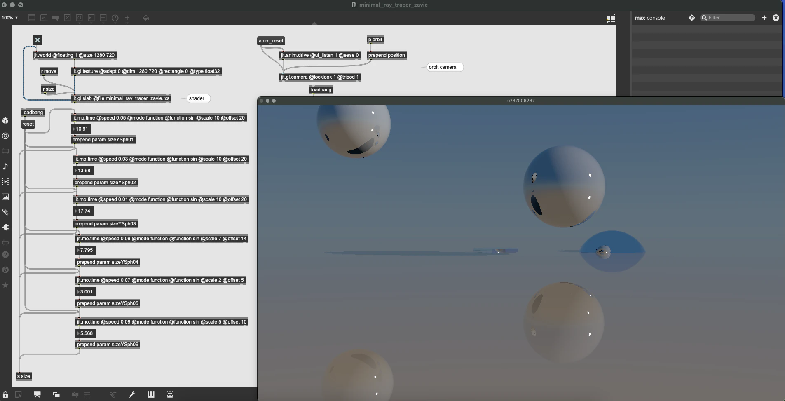Click the loadbang object above reset
This screenshot has height=401, width=785.
pyautogui.click(x=33, y=113)
